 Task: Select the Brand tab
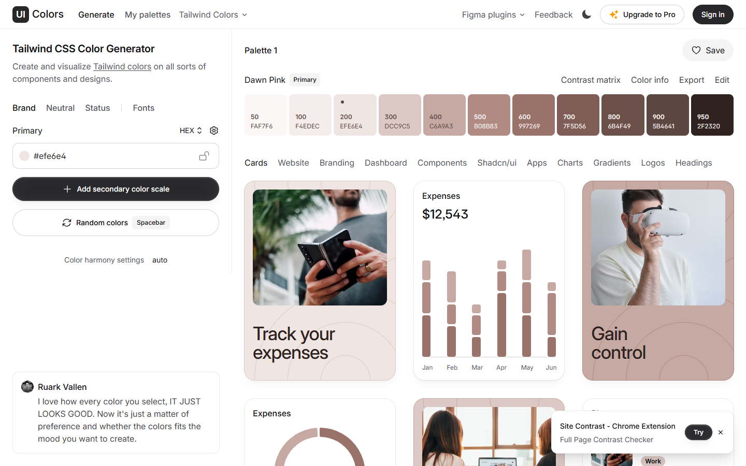[x=24, y=108]
